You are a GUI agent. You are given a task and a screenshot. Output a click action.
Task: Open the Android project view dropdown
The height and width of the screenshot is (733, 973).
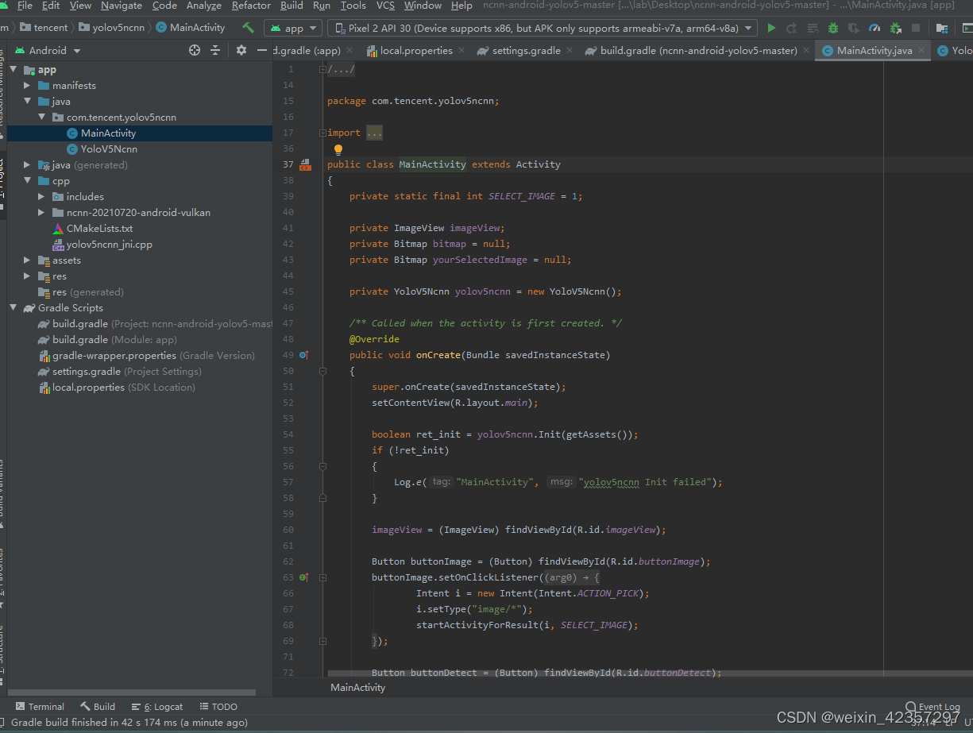(48, 50)
